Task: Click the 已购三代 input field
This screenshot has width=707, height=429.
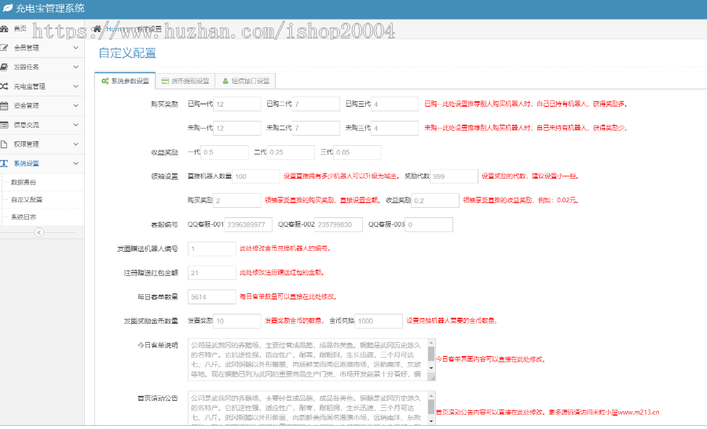Action: click(395, 104)
